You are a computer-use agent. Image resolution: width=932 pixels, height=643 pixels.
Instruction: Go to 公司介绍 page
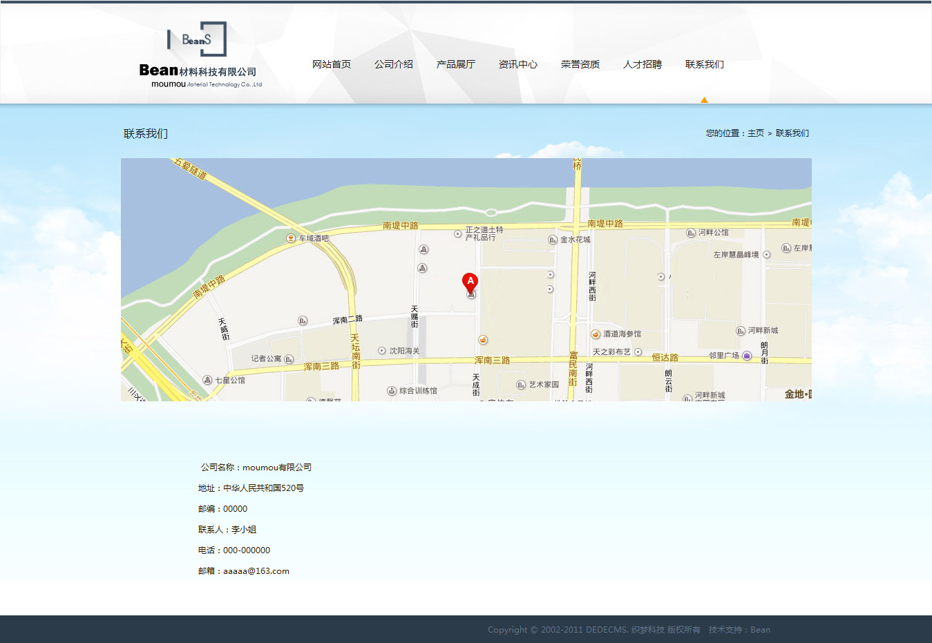pos(394,64)
